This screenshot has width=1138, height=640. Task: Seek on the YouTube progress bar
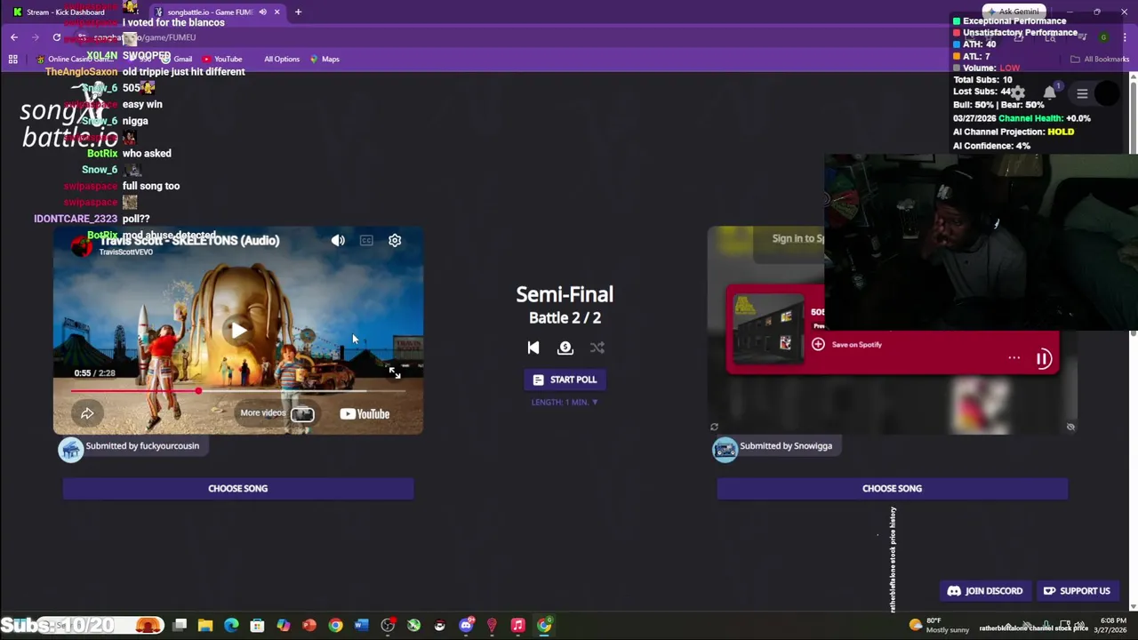[x=237, y=390]
